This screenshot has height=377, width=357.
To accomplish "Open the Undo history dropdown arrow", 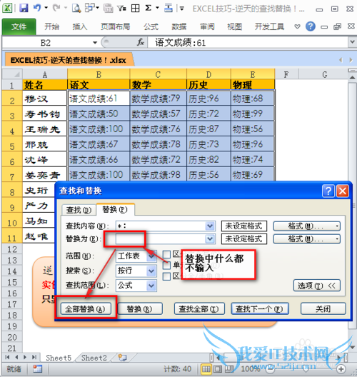I will click(46, 8).
